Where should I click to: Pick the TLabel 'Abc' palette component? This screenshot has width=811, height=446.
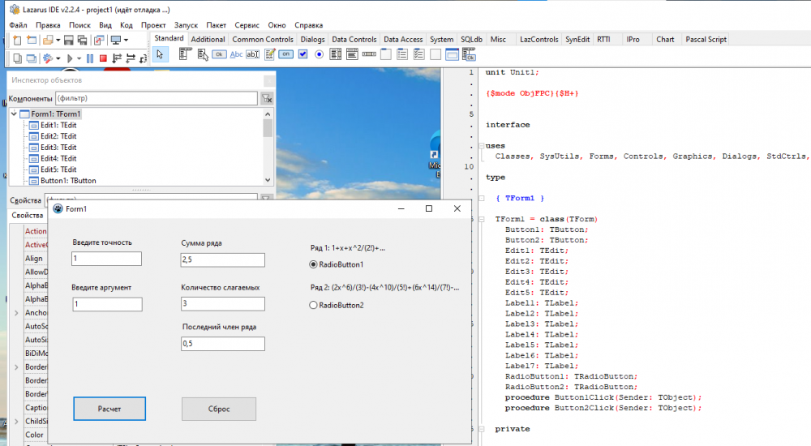(x=237, y=54)
